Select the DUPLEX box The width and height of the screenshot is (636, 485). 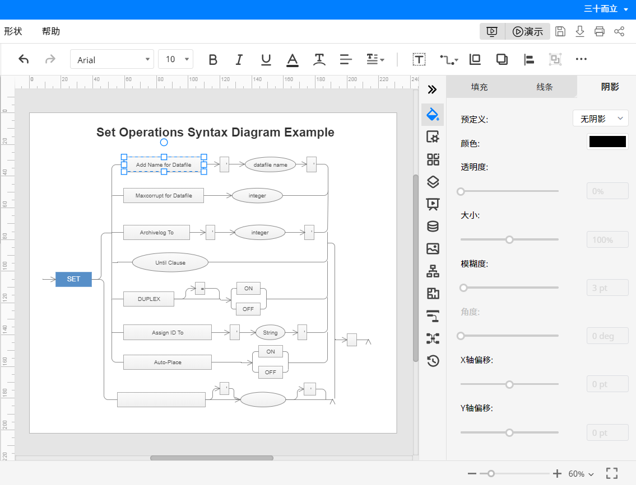[149, 299]
